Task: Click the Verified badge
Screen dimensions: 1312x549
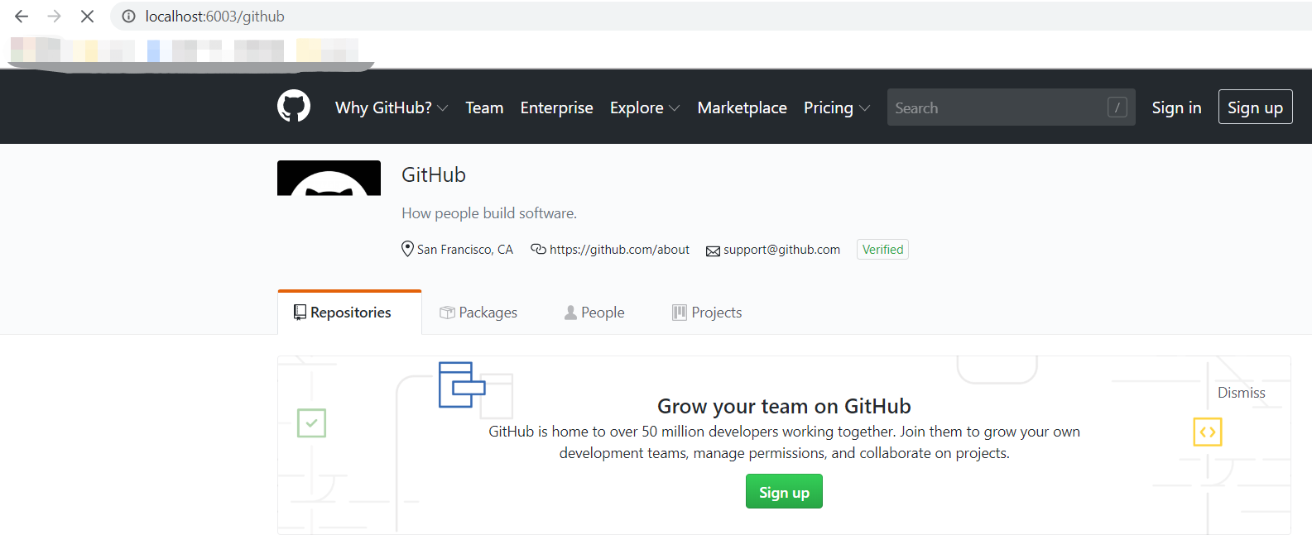Action: tap(882, 249)
